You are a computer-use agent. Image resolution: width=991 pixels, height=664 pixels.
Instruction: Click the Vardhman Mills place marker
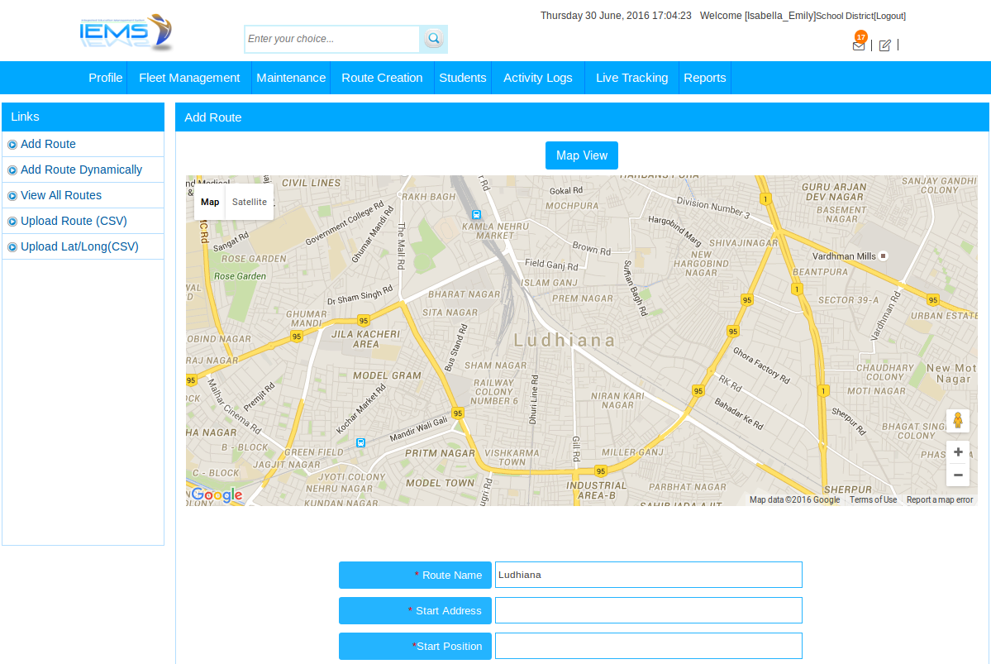[x=883, y=256]
